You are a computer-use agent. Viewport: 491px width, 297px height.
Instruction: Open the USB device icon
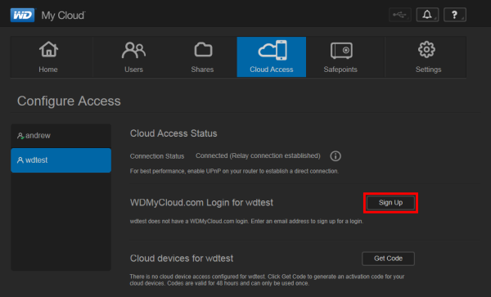pyautogui.click(x=400, y=15)
